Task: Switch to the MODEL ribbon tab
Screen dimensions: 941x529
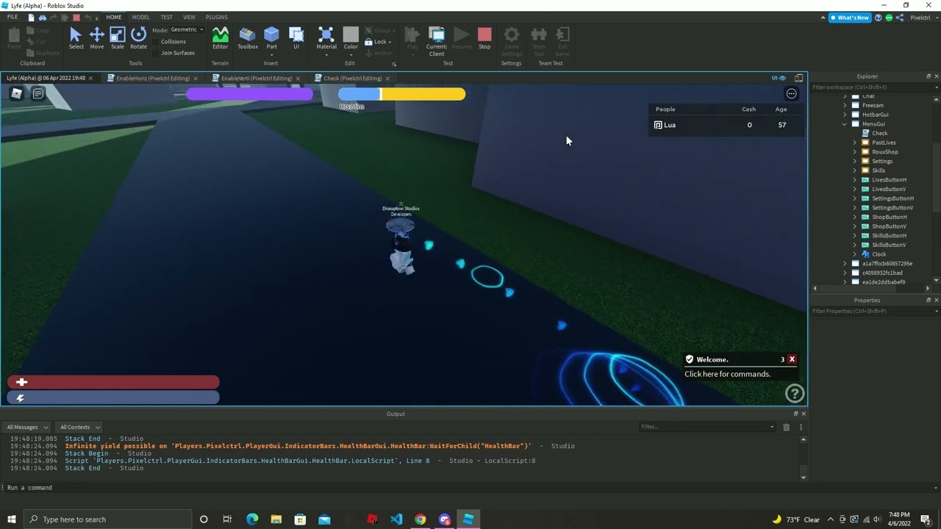Action: 140,17
